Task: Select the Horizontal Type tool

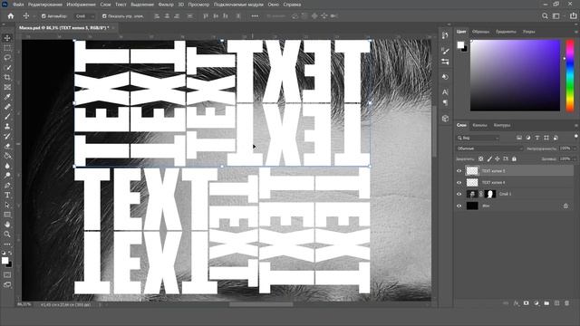Action: tap(7, 196)
